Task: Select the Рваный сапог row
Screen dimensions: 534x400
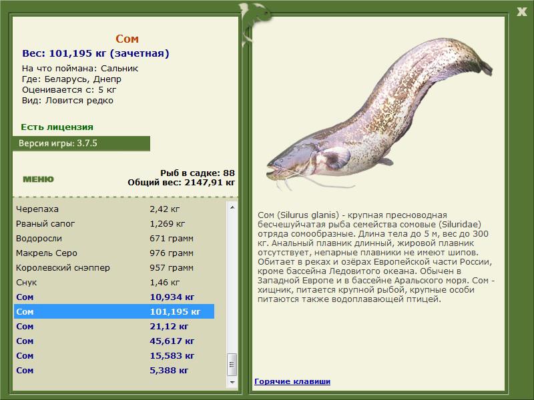Action: tap(114, 223)
